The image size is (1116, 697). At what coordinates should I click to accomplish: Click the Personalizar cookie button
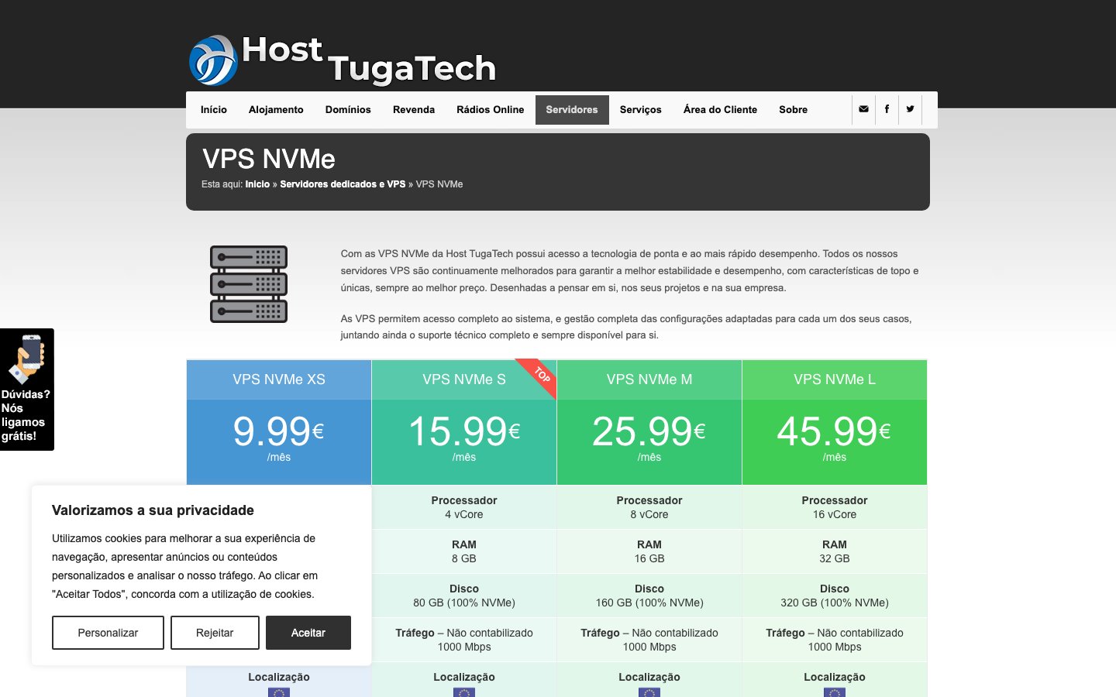pyautogui.click(x=108, y=633)
